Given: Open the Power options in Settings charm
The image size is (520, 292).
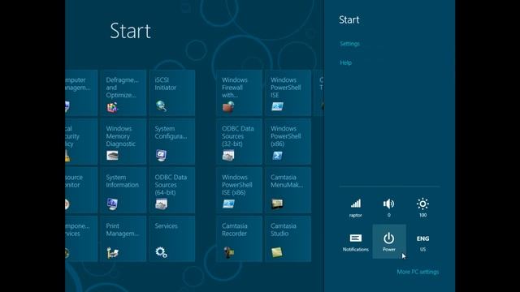Looking at the screenshot, I should pos(389,242).
